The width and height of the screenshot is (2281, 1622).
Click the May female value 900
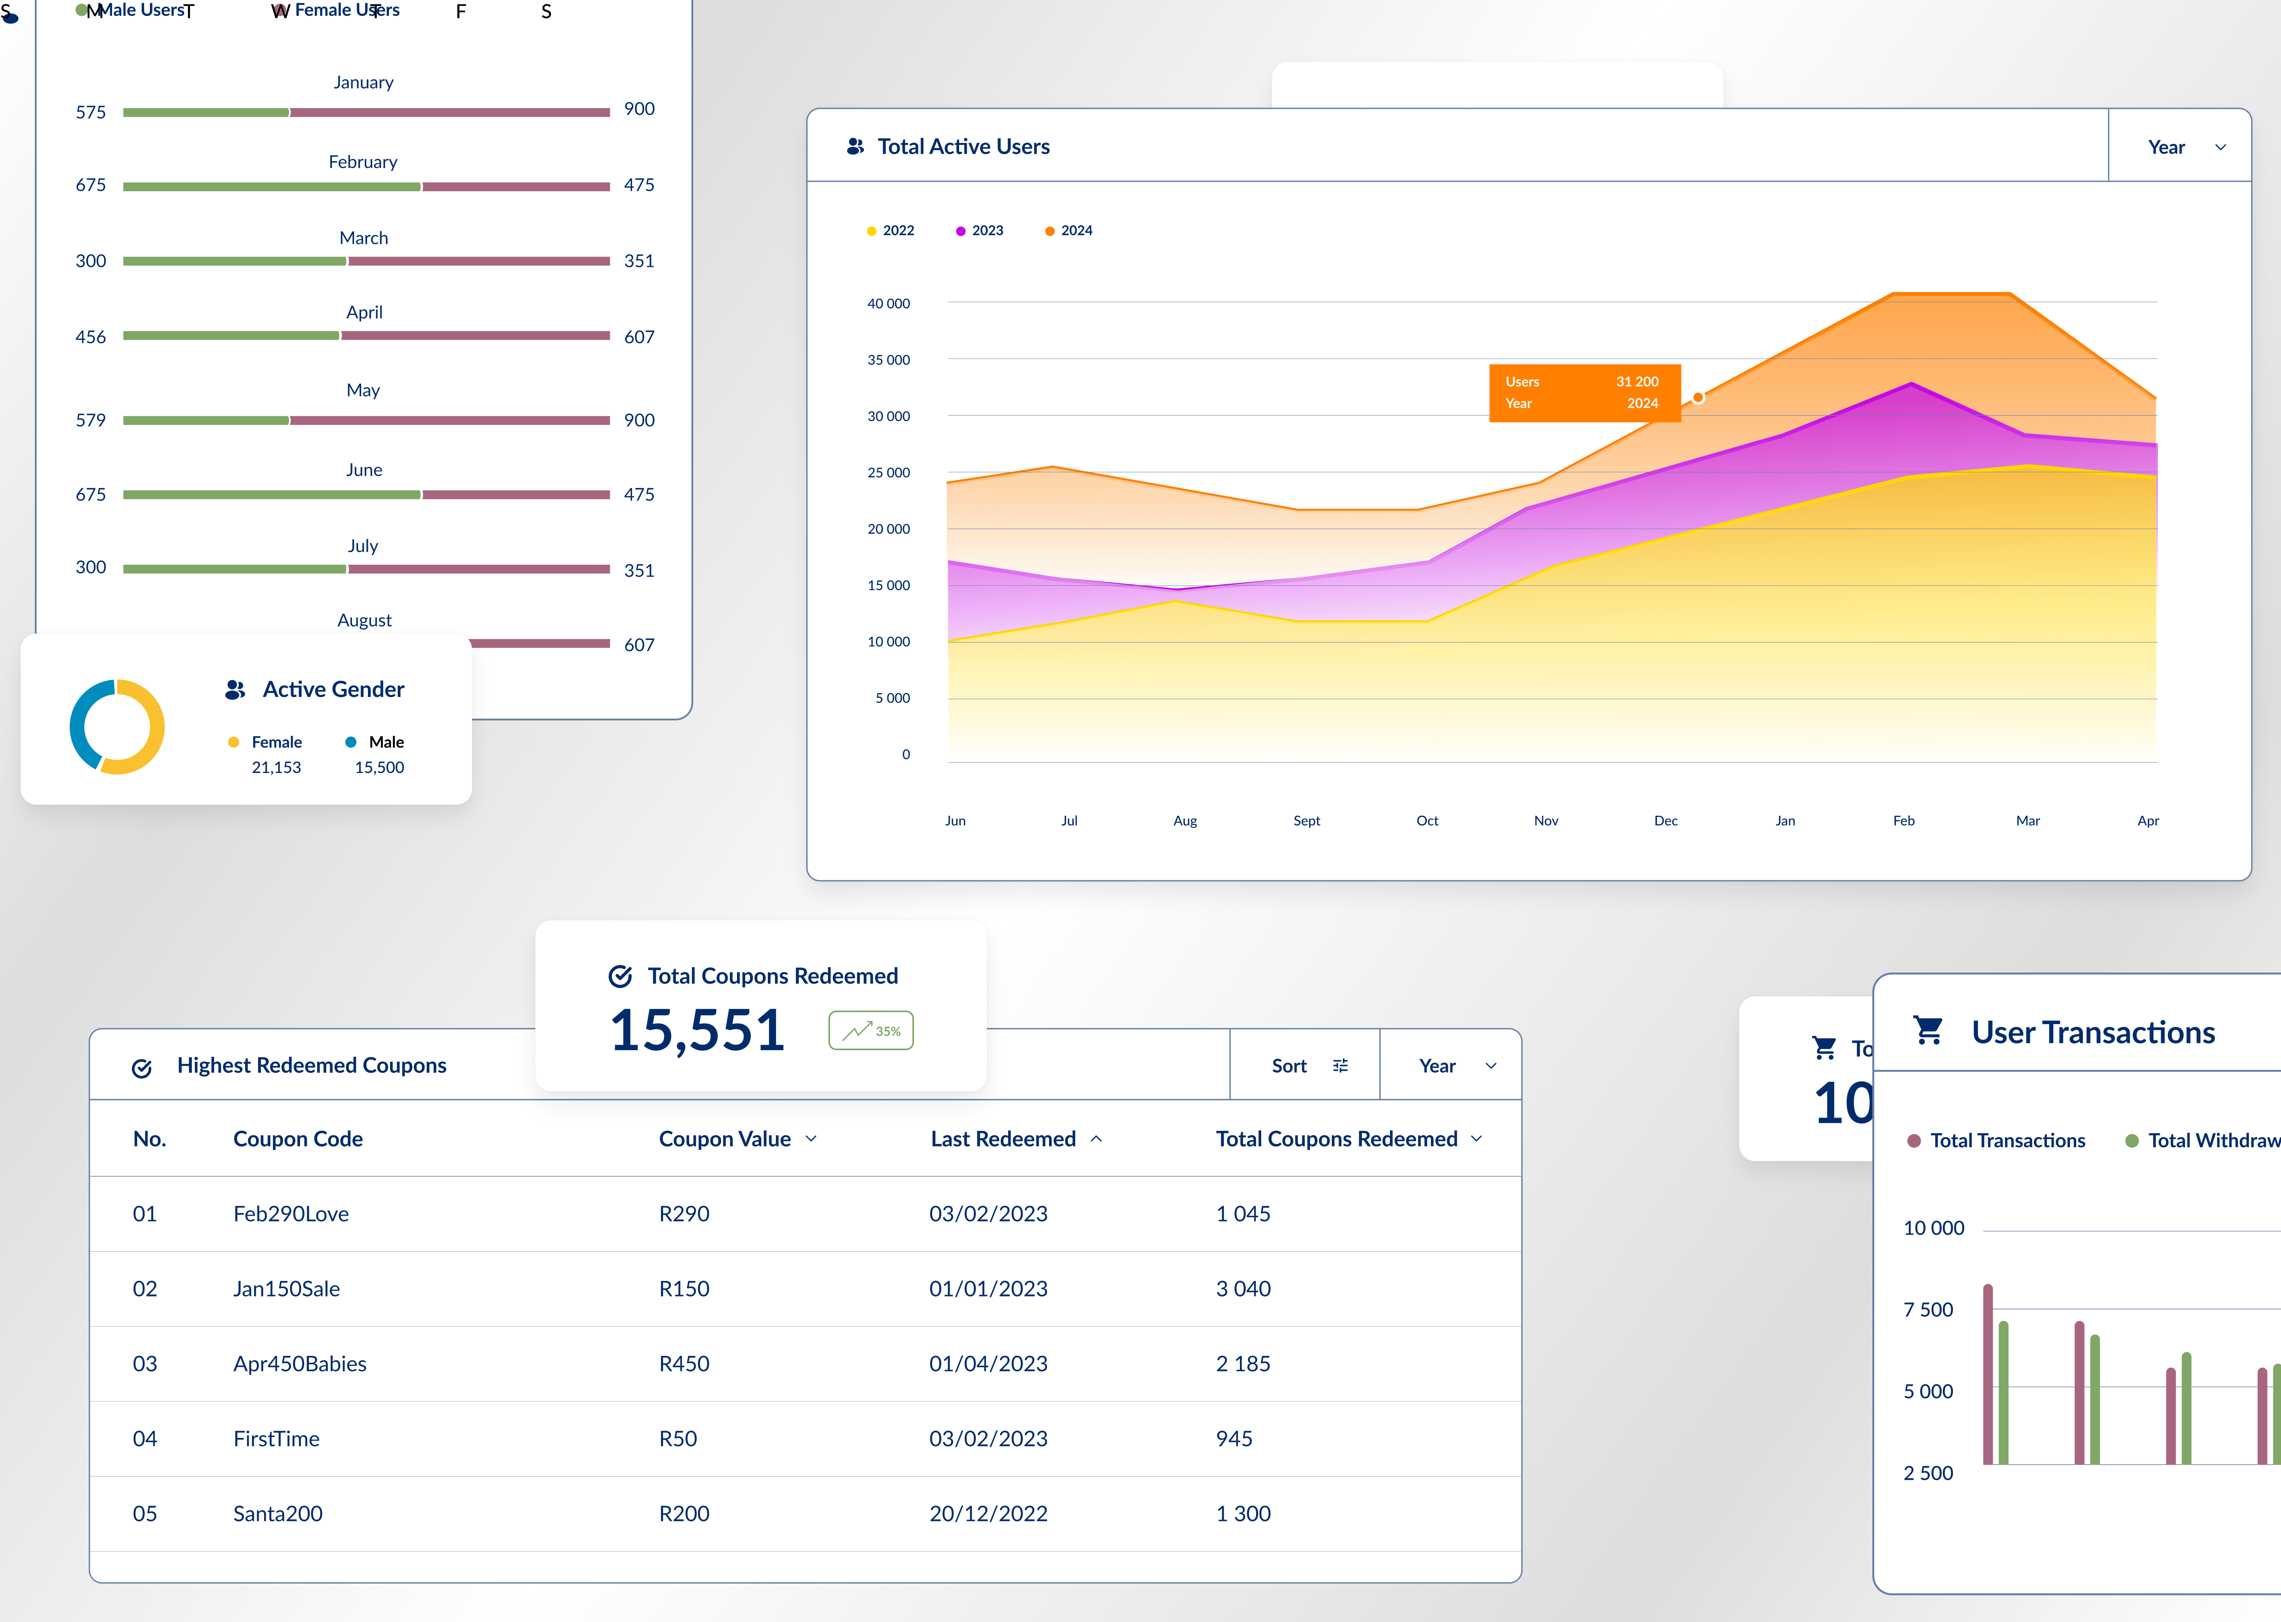[639, 421]
